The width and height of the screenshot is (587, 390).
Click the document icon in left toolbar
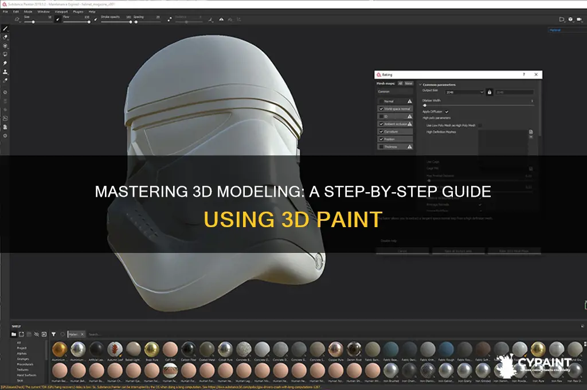[5, 127]
